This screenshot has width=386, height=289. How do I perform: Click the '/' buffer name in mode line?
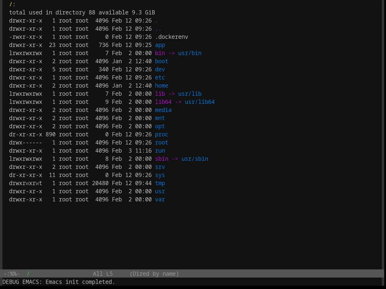click(28, 274)
